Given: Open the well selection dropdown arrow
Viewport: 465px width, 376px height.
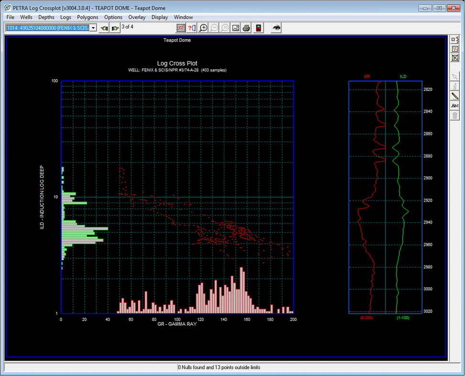Looking at the screenshot, I should click(x=93, y=28).
